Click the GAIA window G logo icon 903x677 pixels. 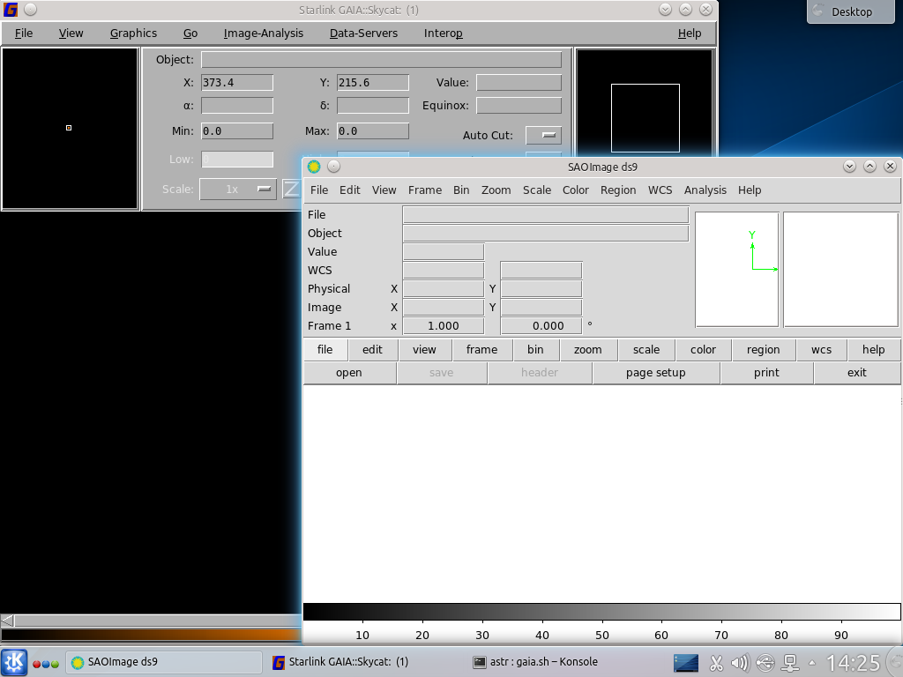click(x=11, y=10)
